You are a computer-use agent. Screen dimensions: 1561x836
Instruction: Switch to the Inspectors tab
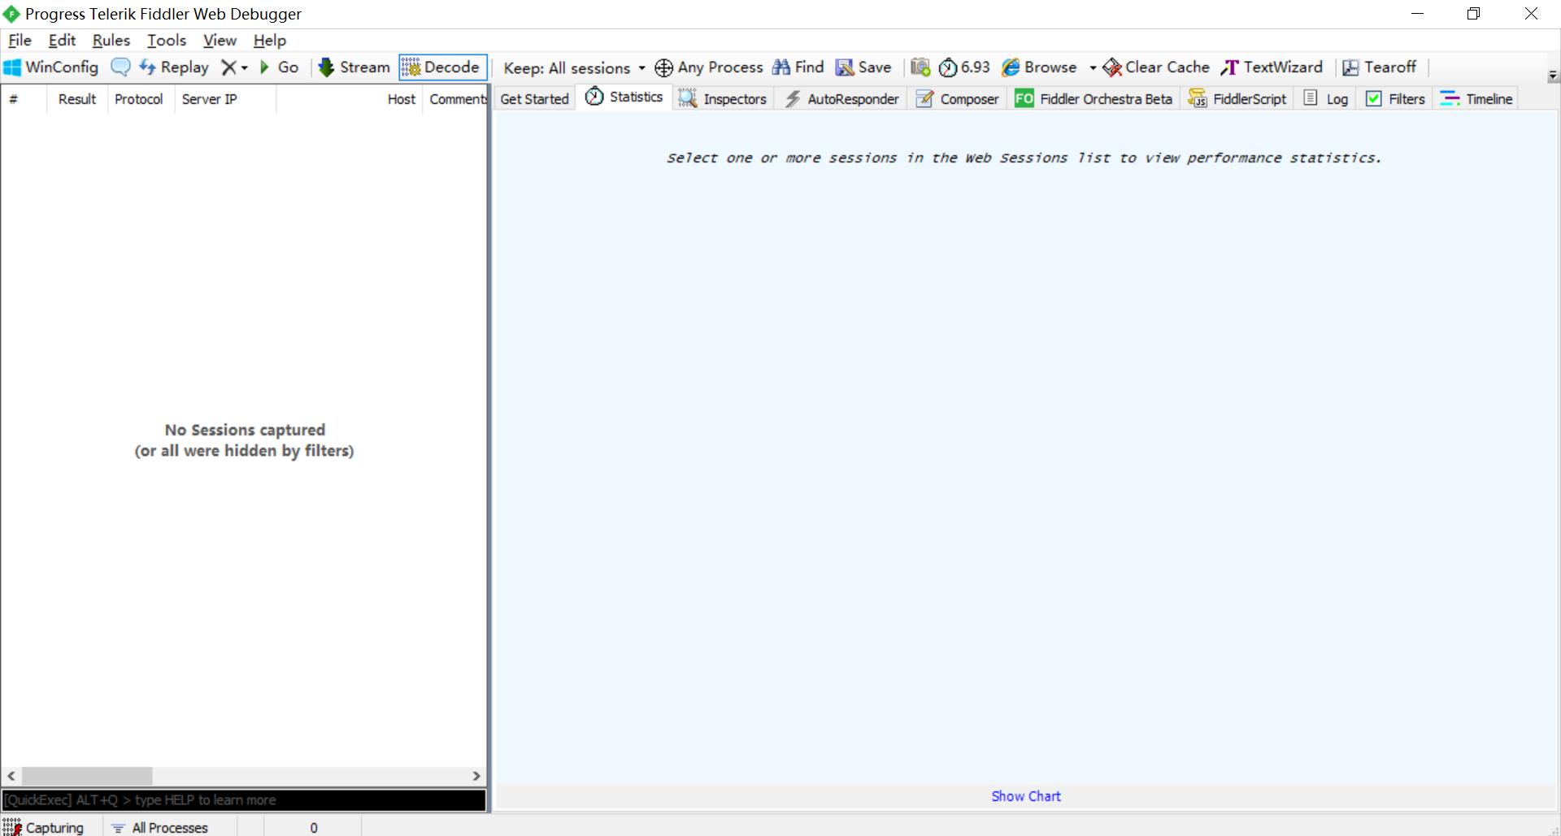tap(723, 99)
